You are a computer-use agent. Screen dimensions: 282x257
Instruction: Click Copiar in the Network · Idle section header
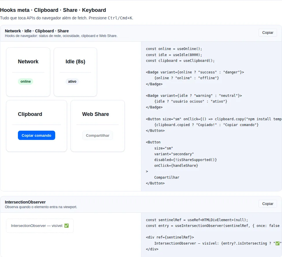click(268, 33)
